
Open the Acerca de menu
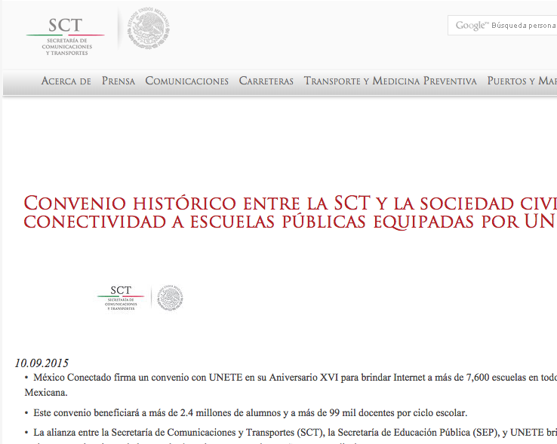click(66, 81)
